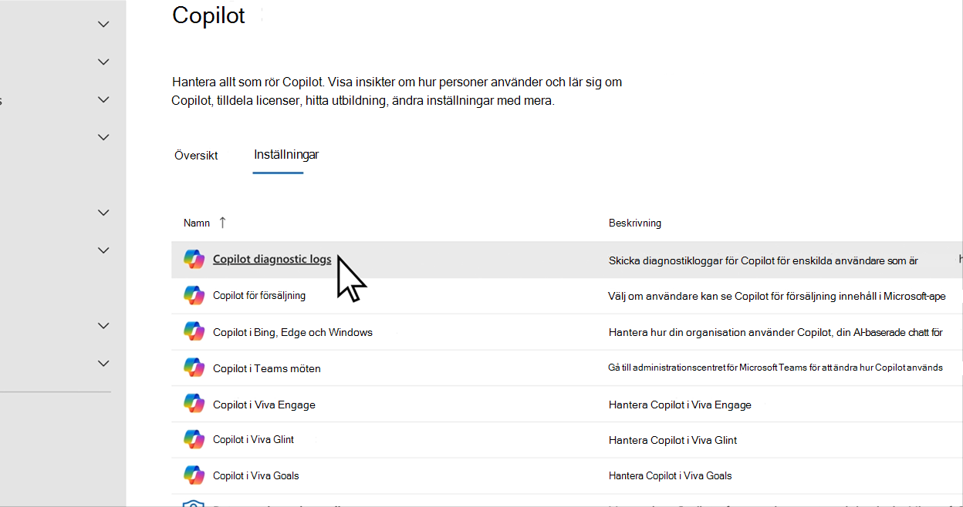Click the Copilot i Viva Goals icon
963x507 pixels.
click(194, 475)
